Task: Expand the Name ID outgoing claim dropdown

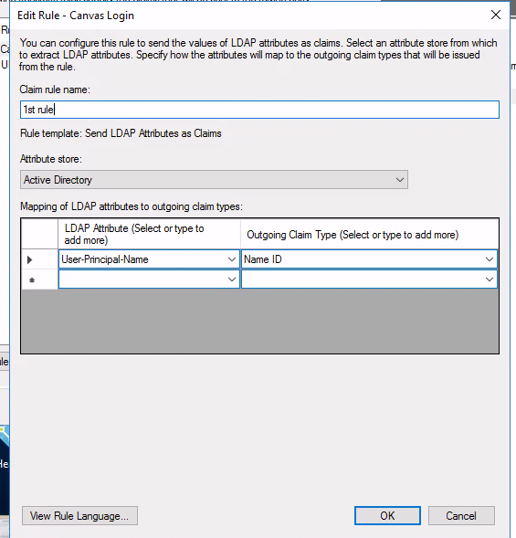Action: pyautogui.click(x=490, y=259)
